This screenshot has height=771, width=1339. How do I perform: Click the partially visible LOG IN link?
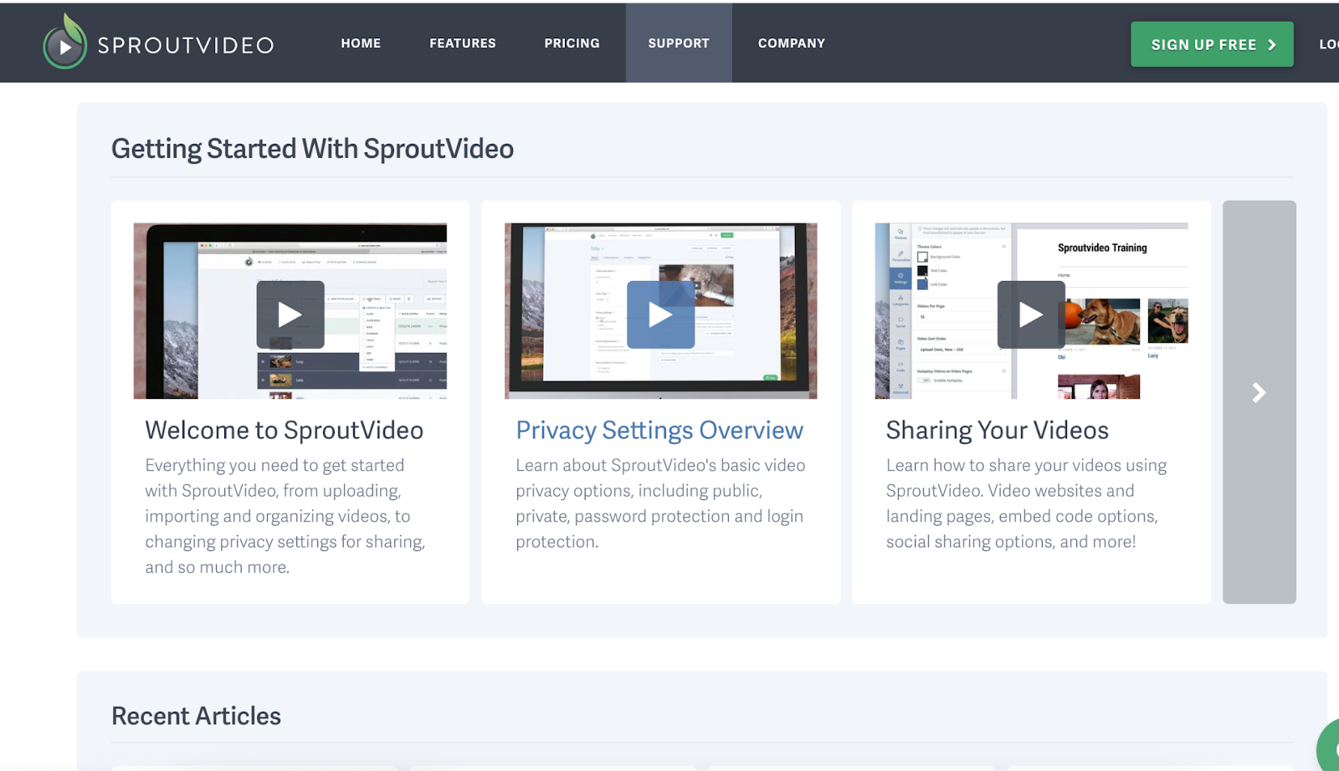(1328, 44)
